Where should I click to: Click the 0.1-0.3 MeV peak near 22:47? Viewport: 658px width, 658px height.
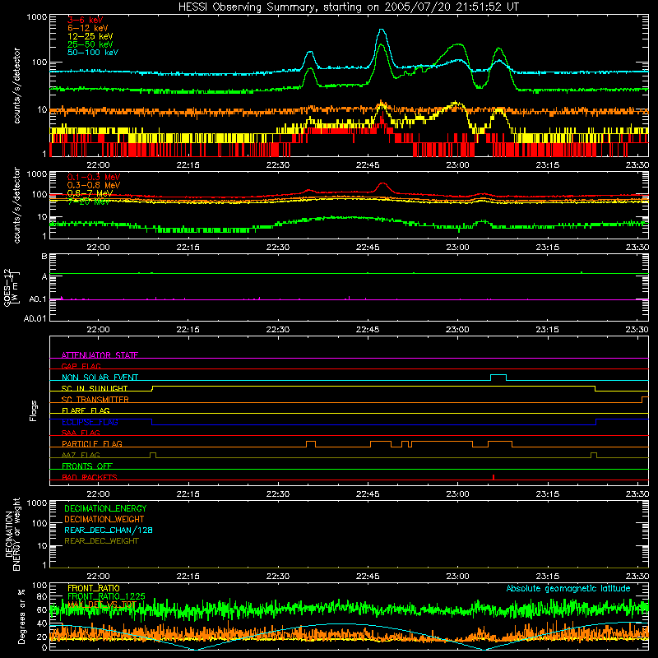click(382, 183)
